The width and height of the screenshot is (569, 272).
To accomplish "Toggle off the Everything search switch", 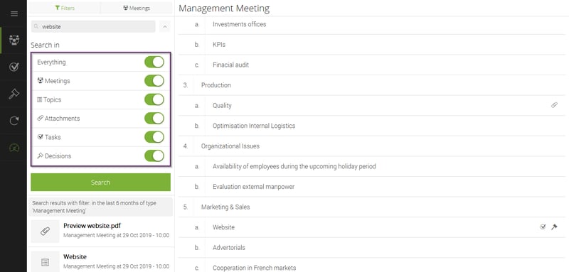I will coord(154,62).
